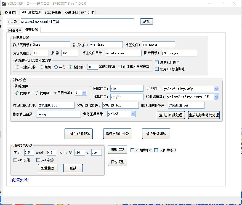Click the 数据集目录 input field

pos(51,45)
